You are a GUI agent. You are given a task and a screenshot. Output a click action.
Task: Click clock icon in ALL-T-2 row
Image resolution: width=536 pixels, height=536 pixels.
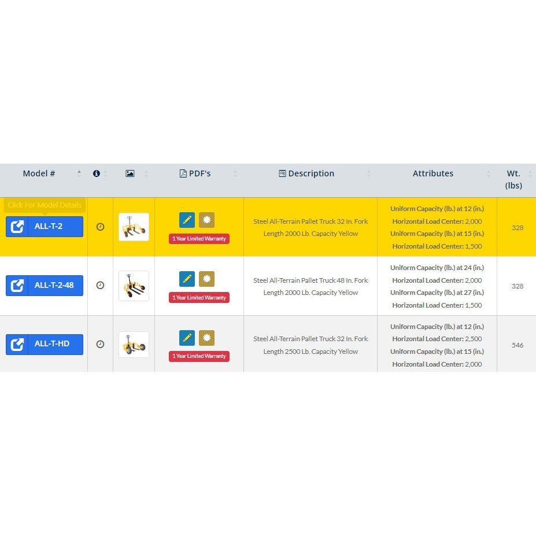tap(100, 227)
